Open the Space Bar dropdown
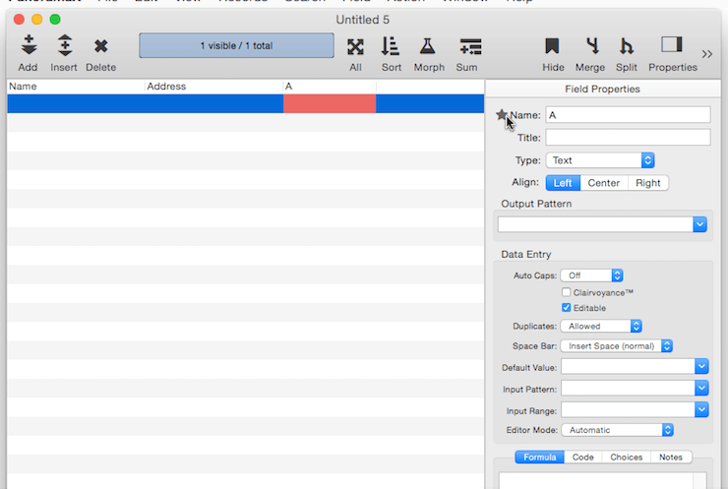The image size is (728, 489). point(617,346)
